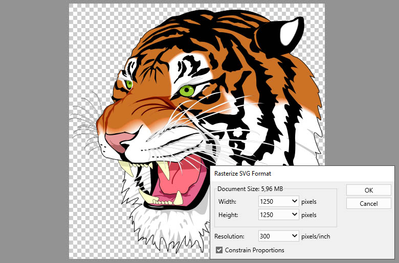Click the Constrain Proportions label text
Image resolution: width=399 pixels, height=263 pixels.
[x=254, y=250]
